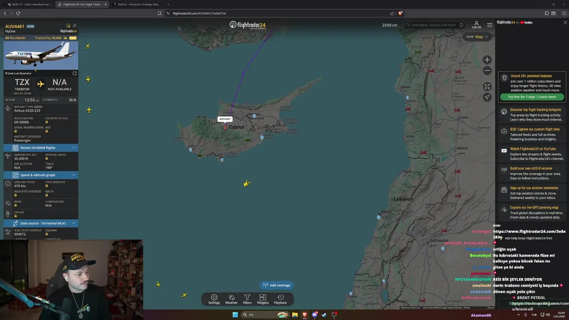Open aircraft photo in new window
569x320 pixels.
(x=75, y=73)
